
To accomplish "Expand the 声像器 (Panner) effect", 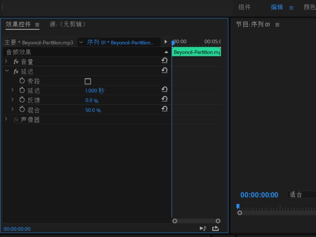I will click(x=6, y=119).
